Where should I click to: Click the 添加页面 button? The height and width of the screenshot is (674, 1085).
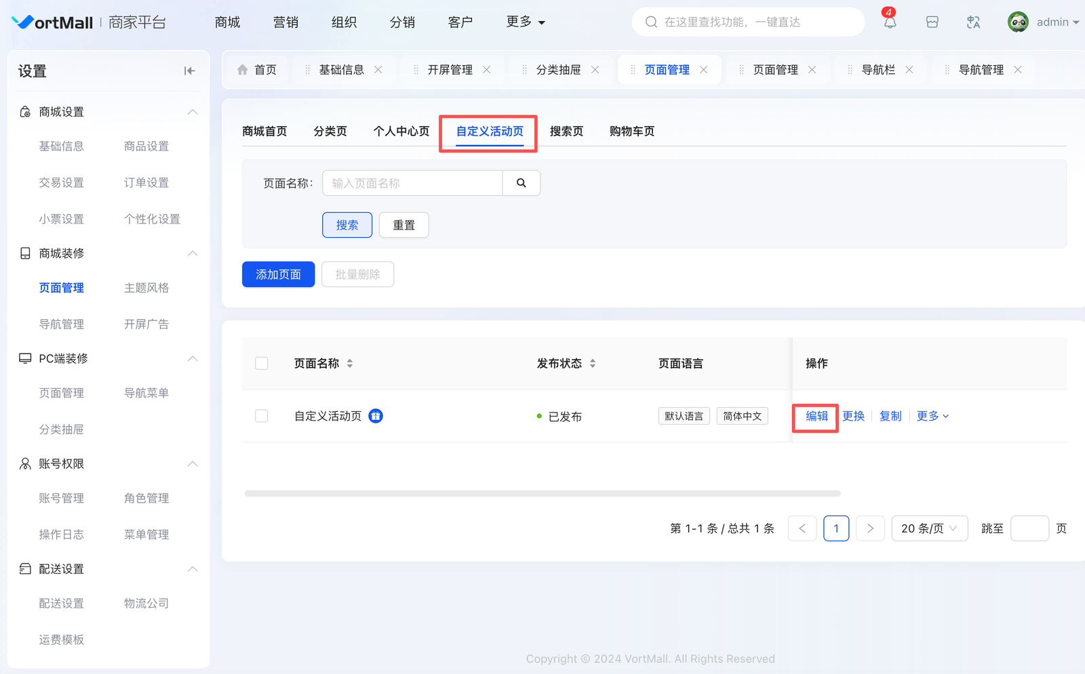(278, 274)
